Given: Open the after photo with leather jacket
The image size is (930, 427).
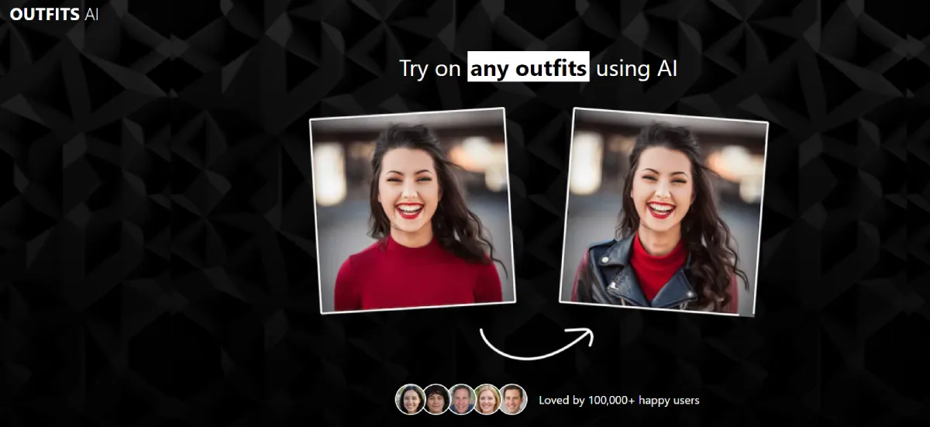Looking at the screenshot, I should [663, 212].
